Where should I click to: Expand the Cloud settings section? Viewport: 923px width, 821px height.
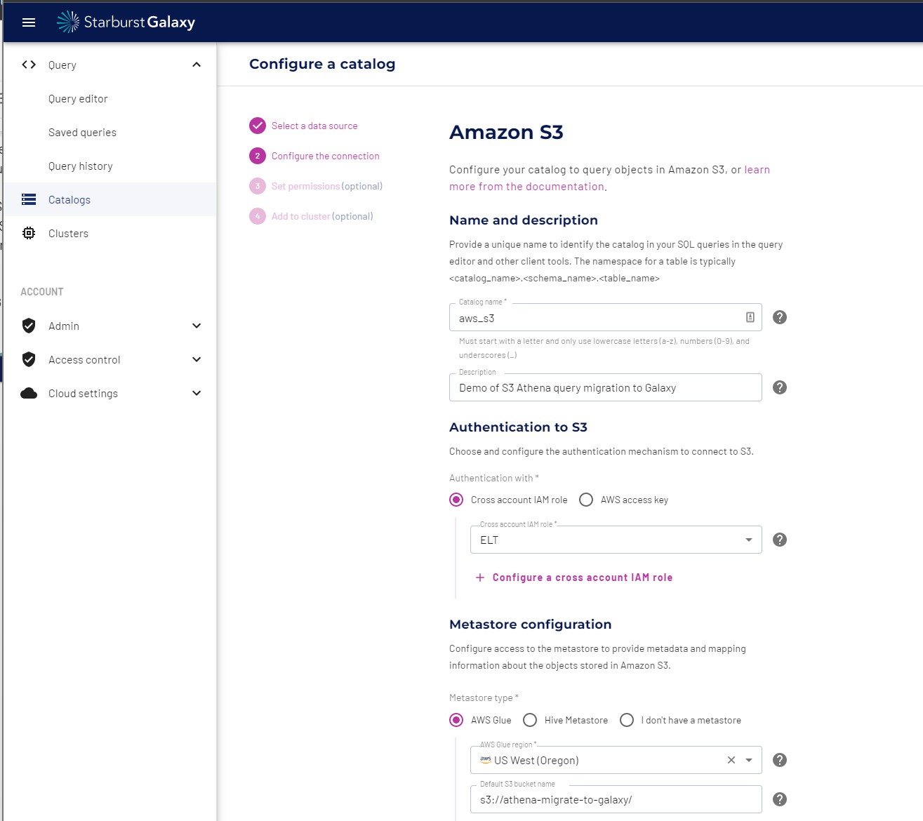tap(197, 393)
